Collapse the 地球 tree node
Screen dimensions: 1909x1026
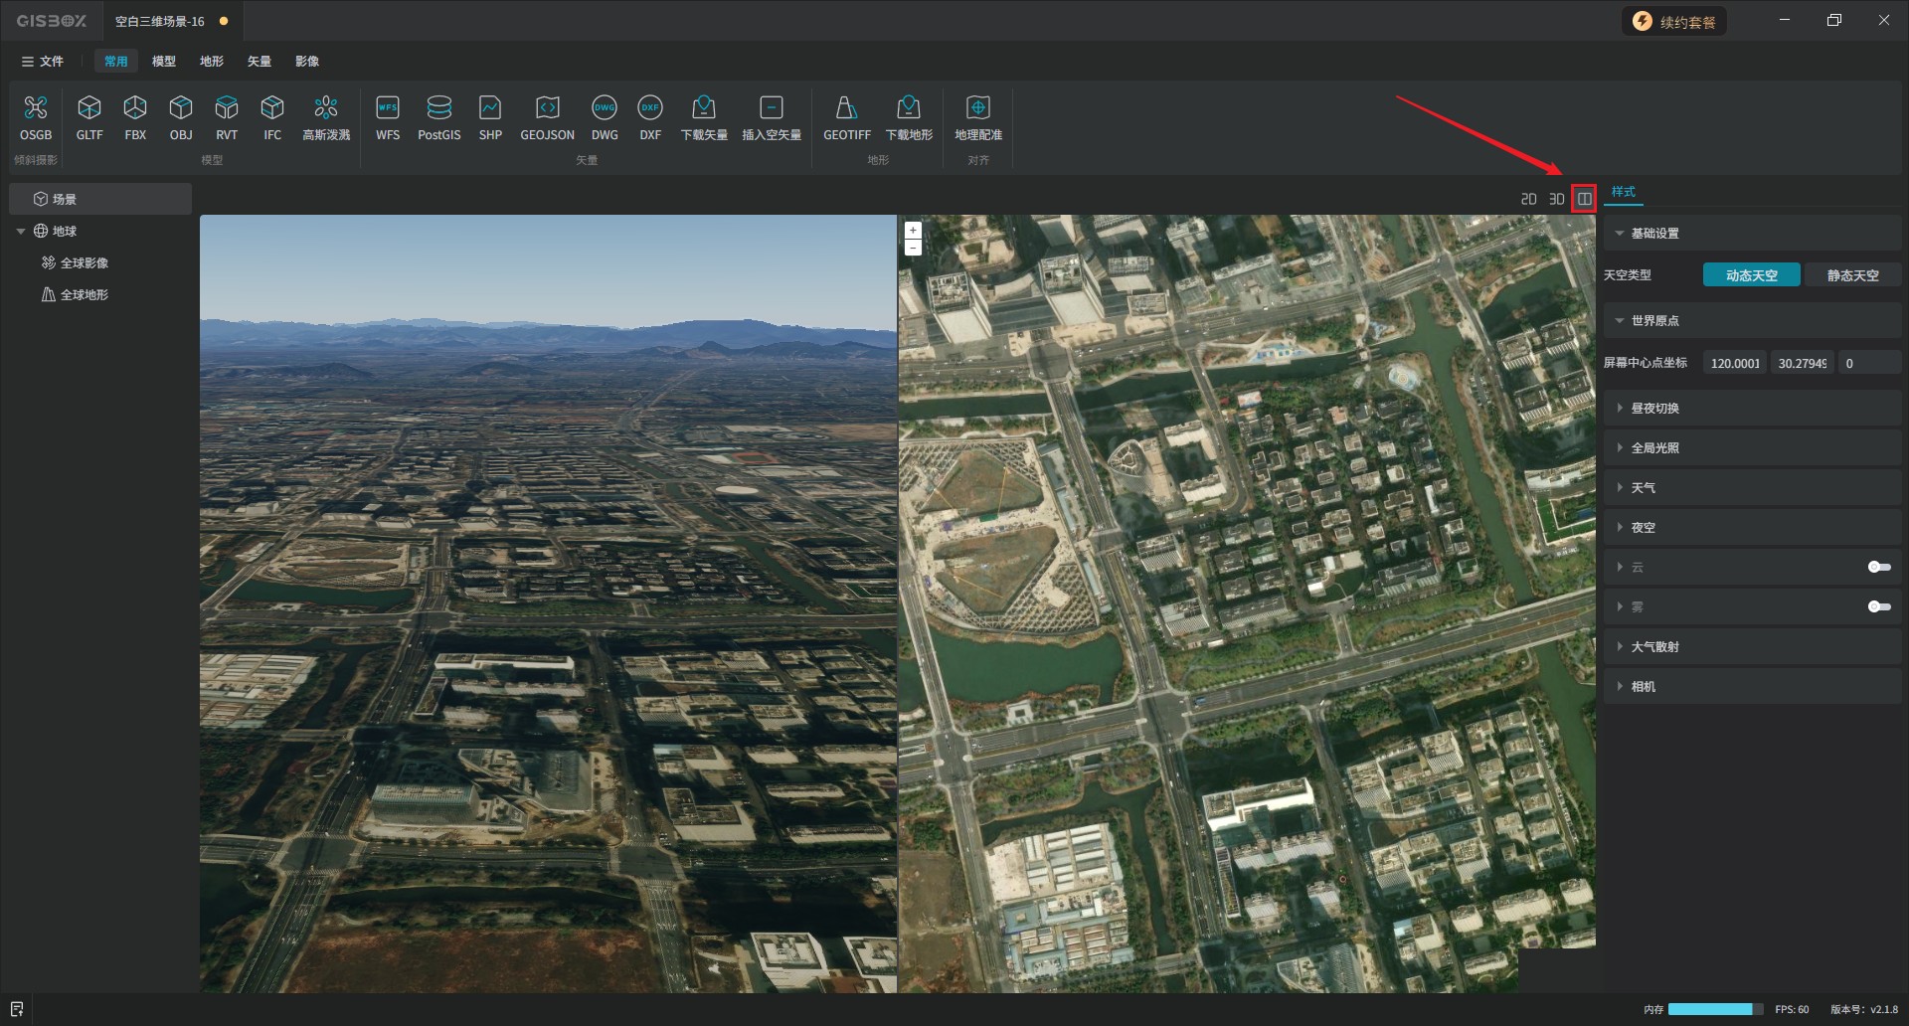(x=21, y=232)
